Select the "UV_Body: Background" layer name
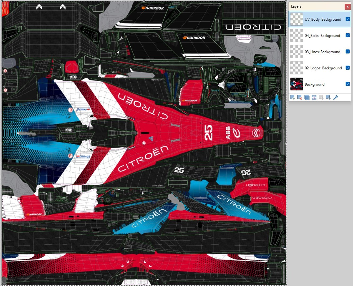353x286 pixels. [323, 19]
